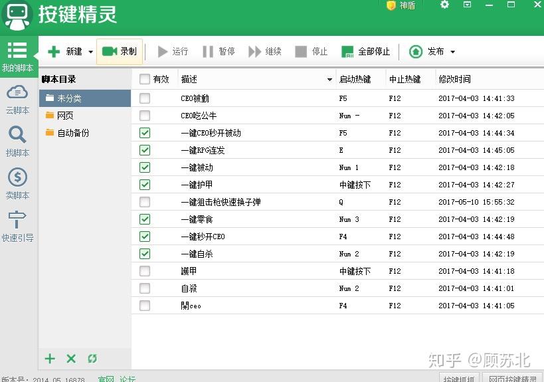The height and width of the screenshot is (382, 544).
Task: Click the 按键精灵 robot logo
Action: (17, 16)
